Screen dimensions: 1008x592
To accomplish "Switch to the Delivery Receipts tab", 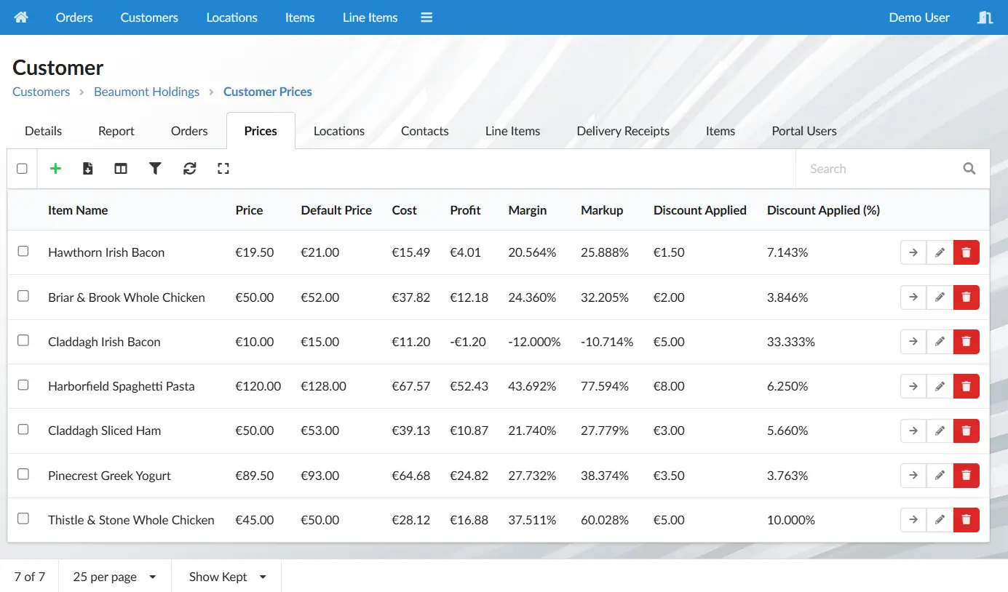I will coord(623,131).
